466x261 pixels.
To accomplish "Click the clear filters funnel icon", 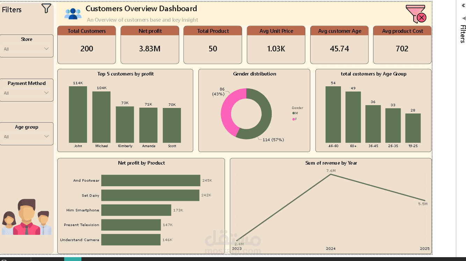I will 416,14.
